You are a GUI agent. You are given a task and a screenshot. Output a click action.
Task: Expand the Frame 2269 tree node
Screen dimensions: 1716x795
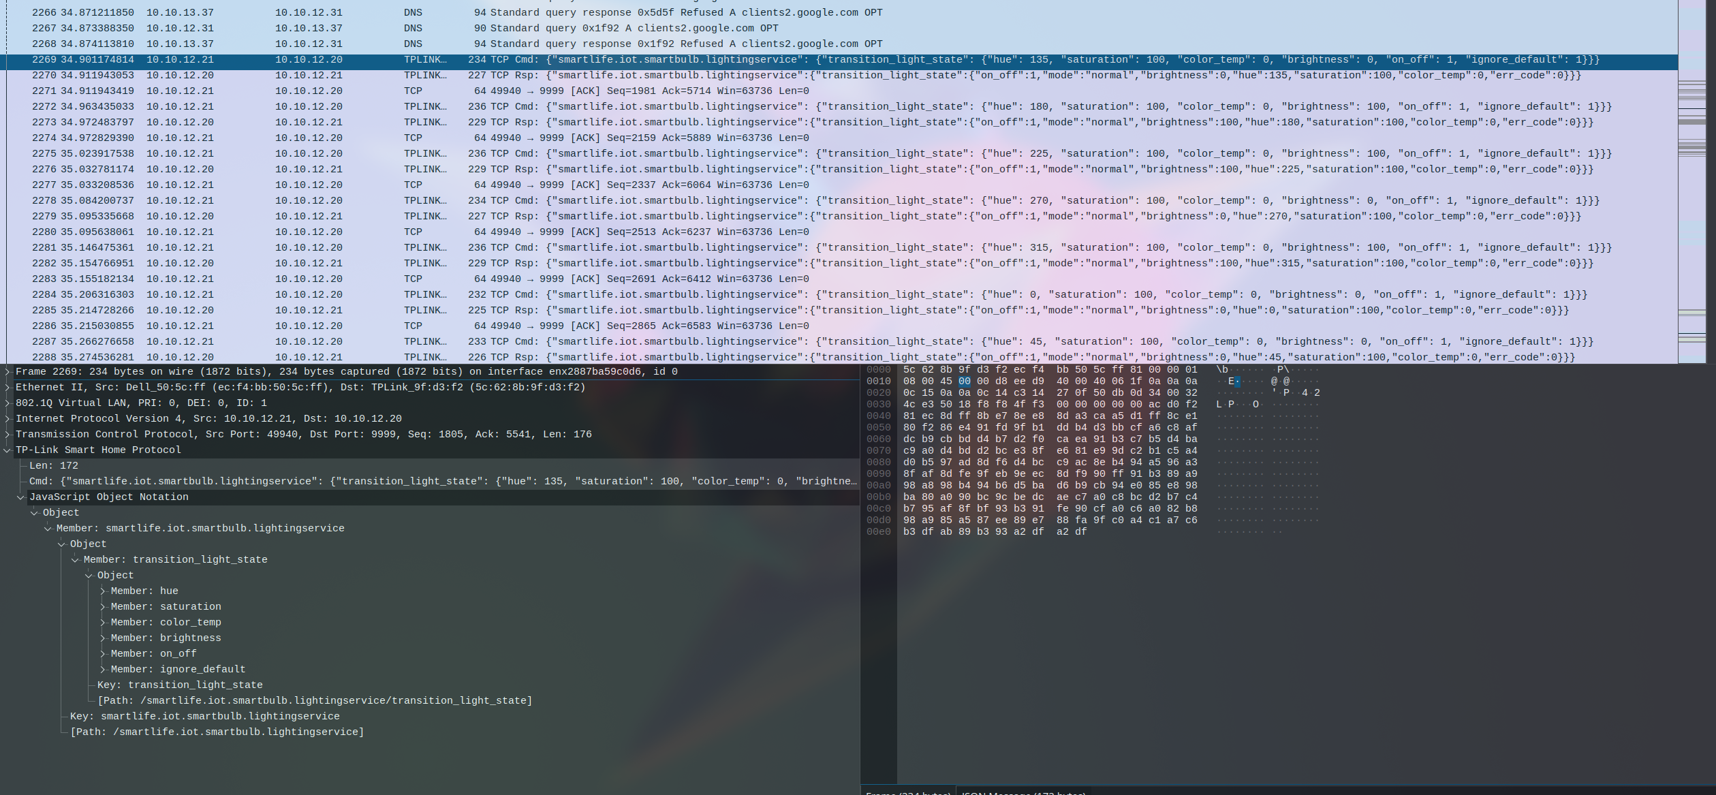pos(7,372)
